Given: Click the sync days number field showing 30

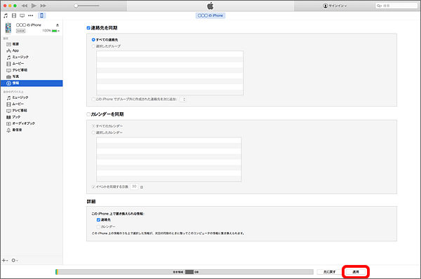Looking at the screenshot, I should pos(134,186).
